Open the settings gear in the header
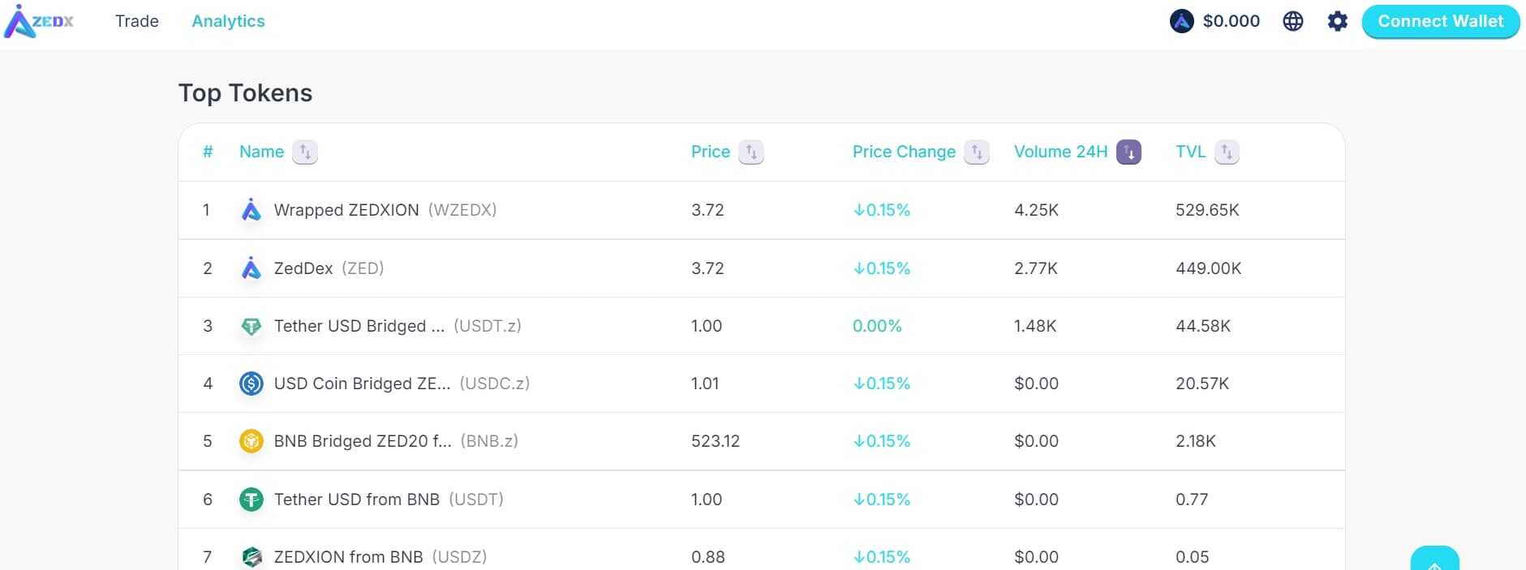1526x570 pixels. pyautogui.click(x=1336, y=21)
